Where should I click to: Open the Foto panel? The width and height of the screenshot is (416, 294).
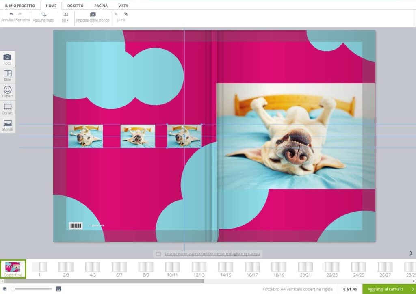tap(7, 59)
